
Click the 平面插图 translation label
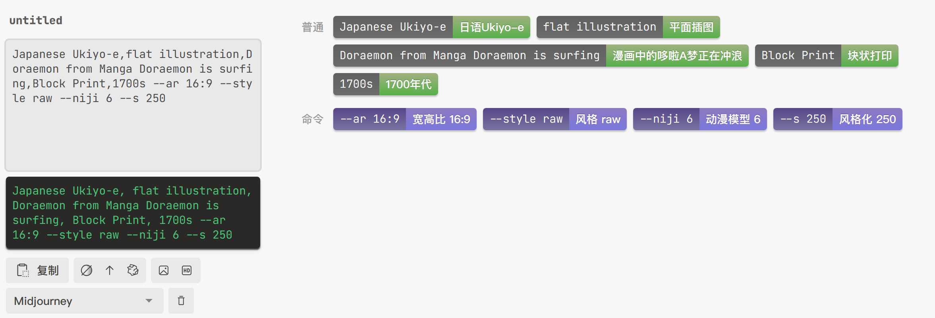(691, 27)
